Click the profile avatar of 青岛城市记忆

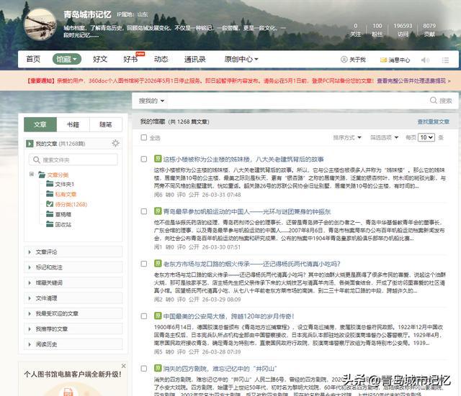tap(40, 24)
